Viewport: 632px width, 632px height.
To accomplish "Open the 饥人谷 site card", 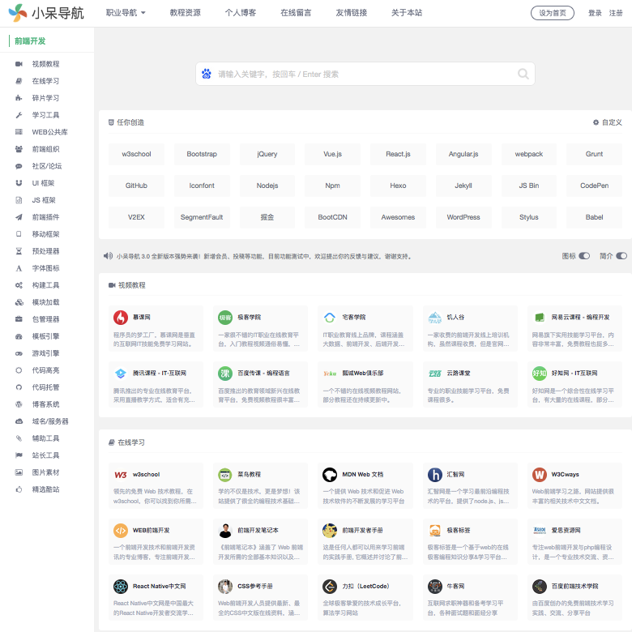I will (x=470, y=328).
